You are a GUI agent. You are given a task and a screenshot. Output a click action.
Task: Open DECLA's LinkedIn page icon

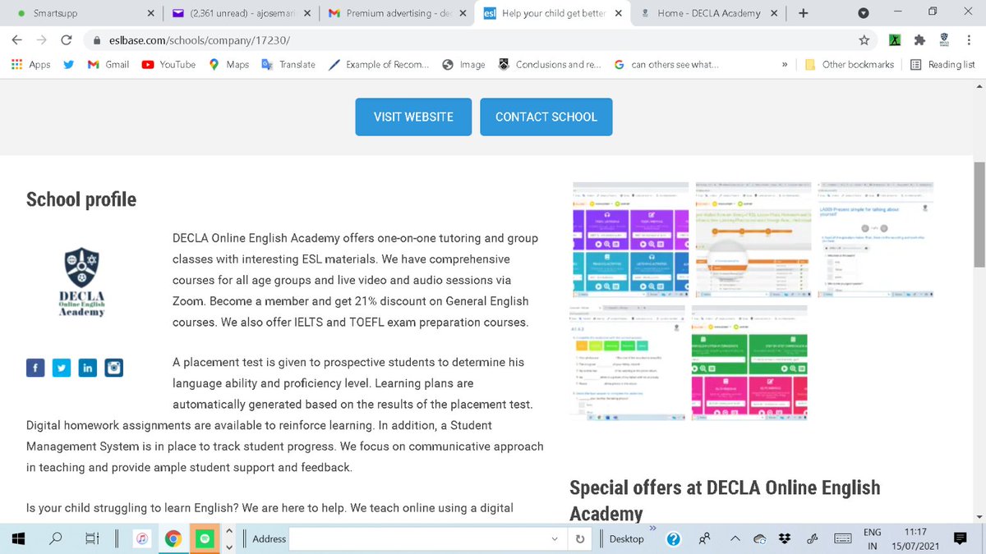point(88,368)
